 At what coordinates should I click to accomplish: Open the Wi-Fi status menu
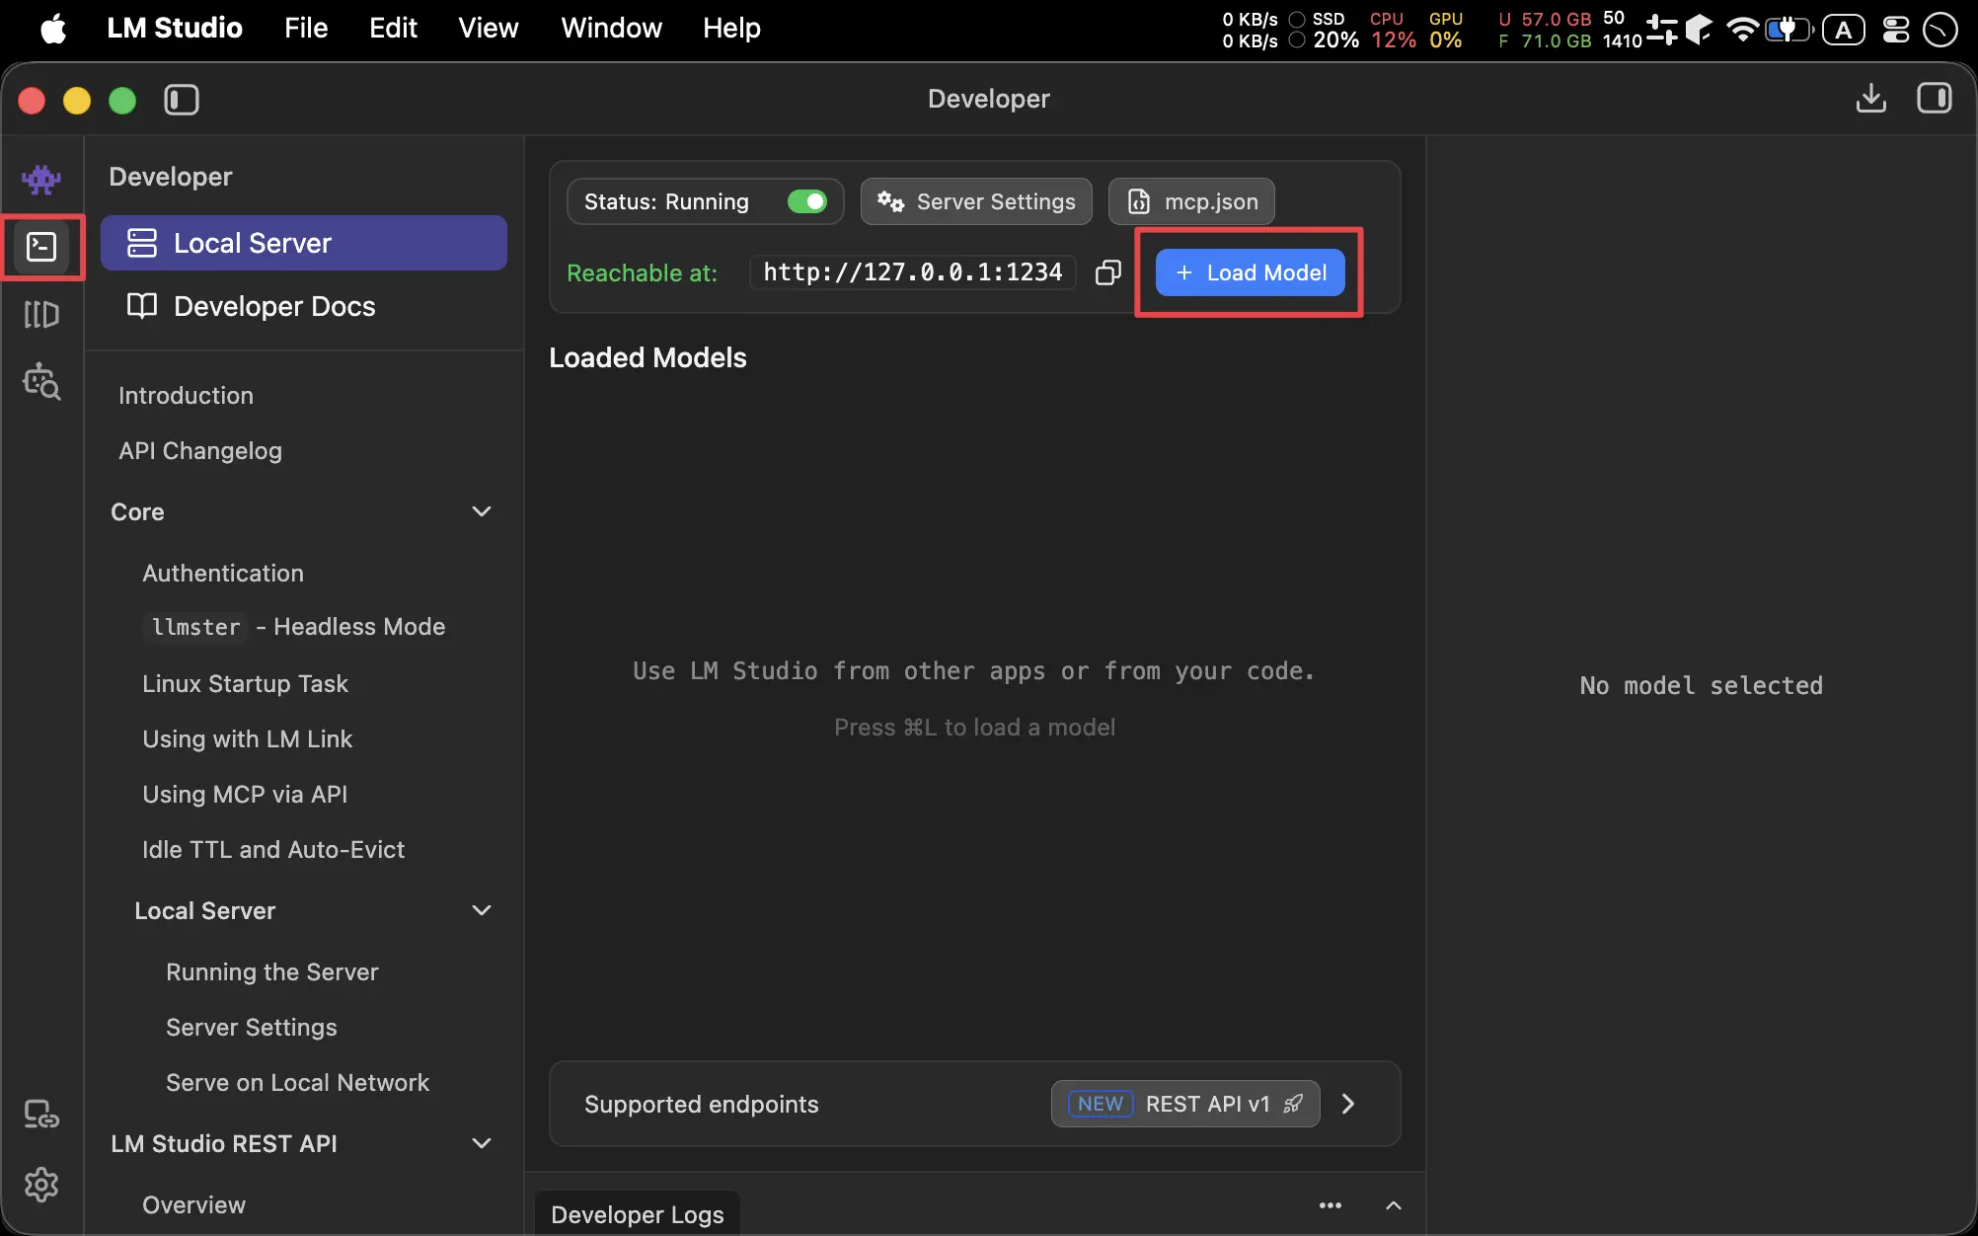[1742, 29]
